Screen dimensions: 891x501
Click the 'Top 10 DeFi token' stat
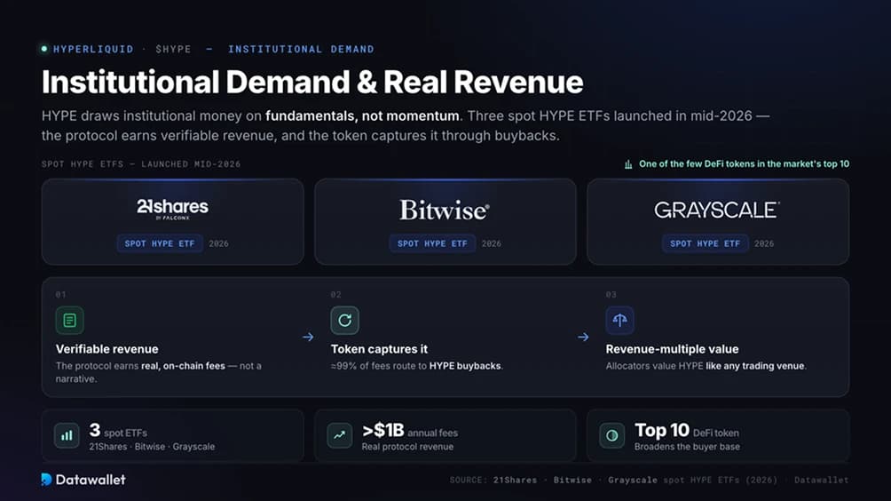coord(687,431)
